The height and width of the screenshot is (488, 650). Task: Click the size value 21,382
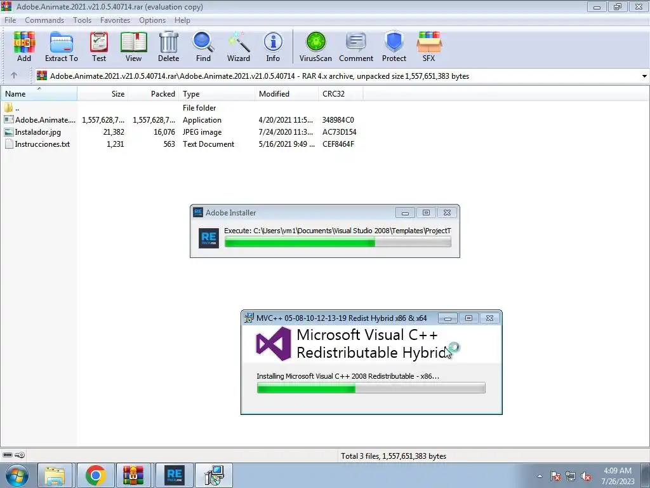[114, 132]
